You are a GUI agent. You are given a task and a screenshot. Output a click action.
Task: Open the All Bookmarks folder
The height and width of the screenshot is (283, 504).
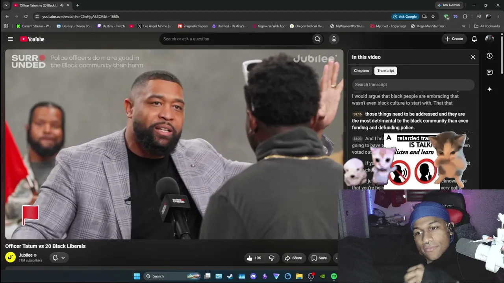487,26
